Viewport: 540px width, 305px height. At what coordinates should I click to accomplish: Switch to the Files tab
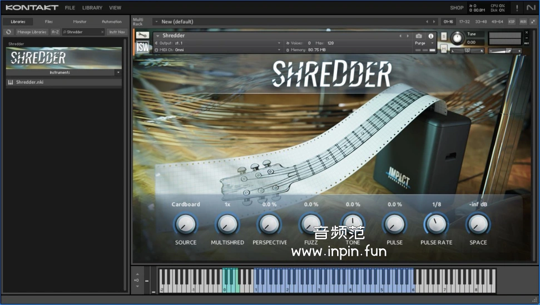[48, 22]
